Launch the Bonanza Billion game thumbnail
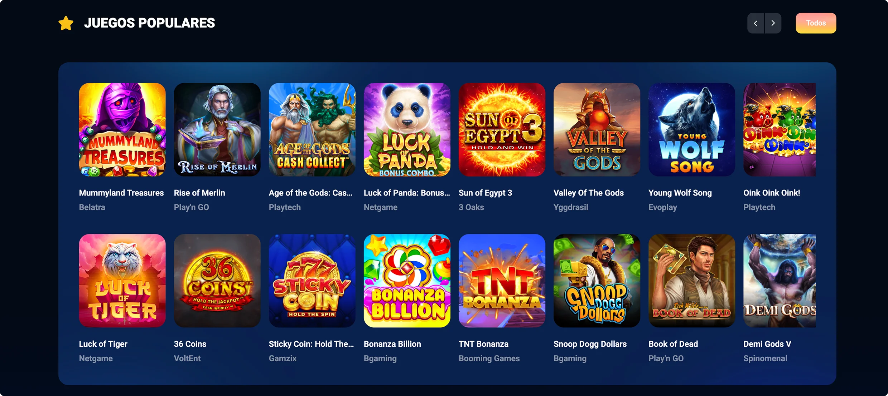This screenshot has height=396, width=888. click(407, 281)
